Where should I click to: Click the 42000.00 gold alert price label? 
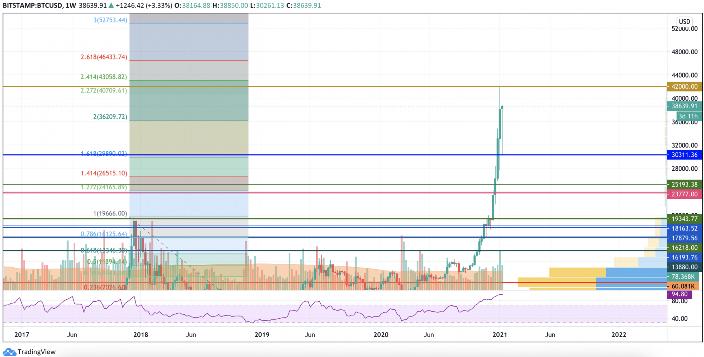coord(684,86)
